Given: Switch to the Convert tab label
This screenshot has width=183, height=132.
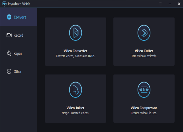Looking at the screenshot, I should (20, 17).
